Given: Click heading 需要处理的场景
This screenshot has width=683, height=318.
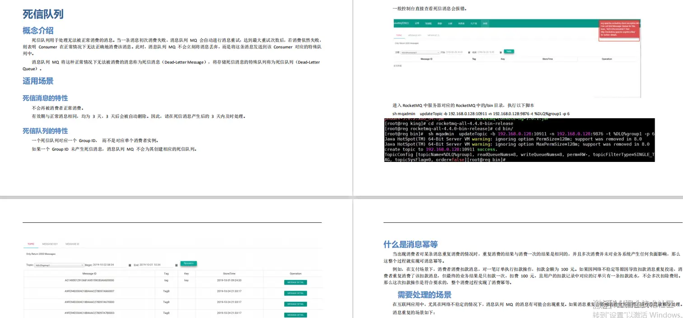Looking at the screenshot, I should 424,295.
